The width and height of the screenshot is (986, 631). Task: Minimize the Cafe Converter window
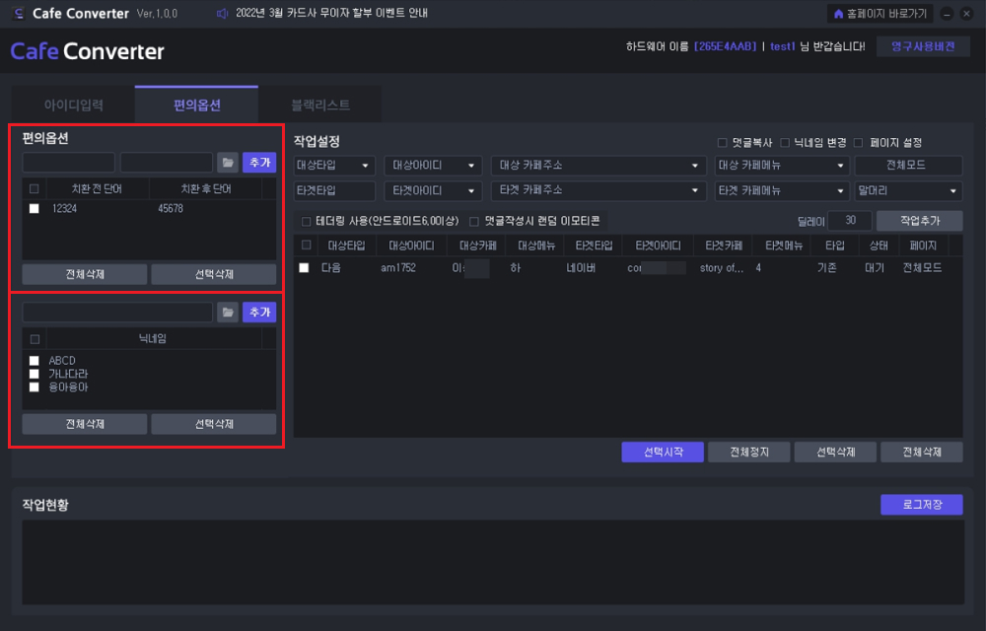947,13
